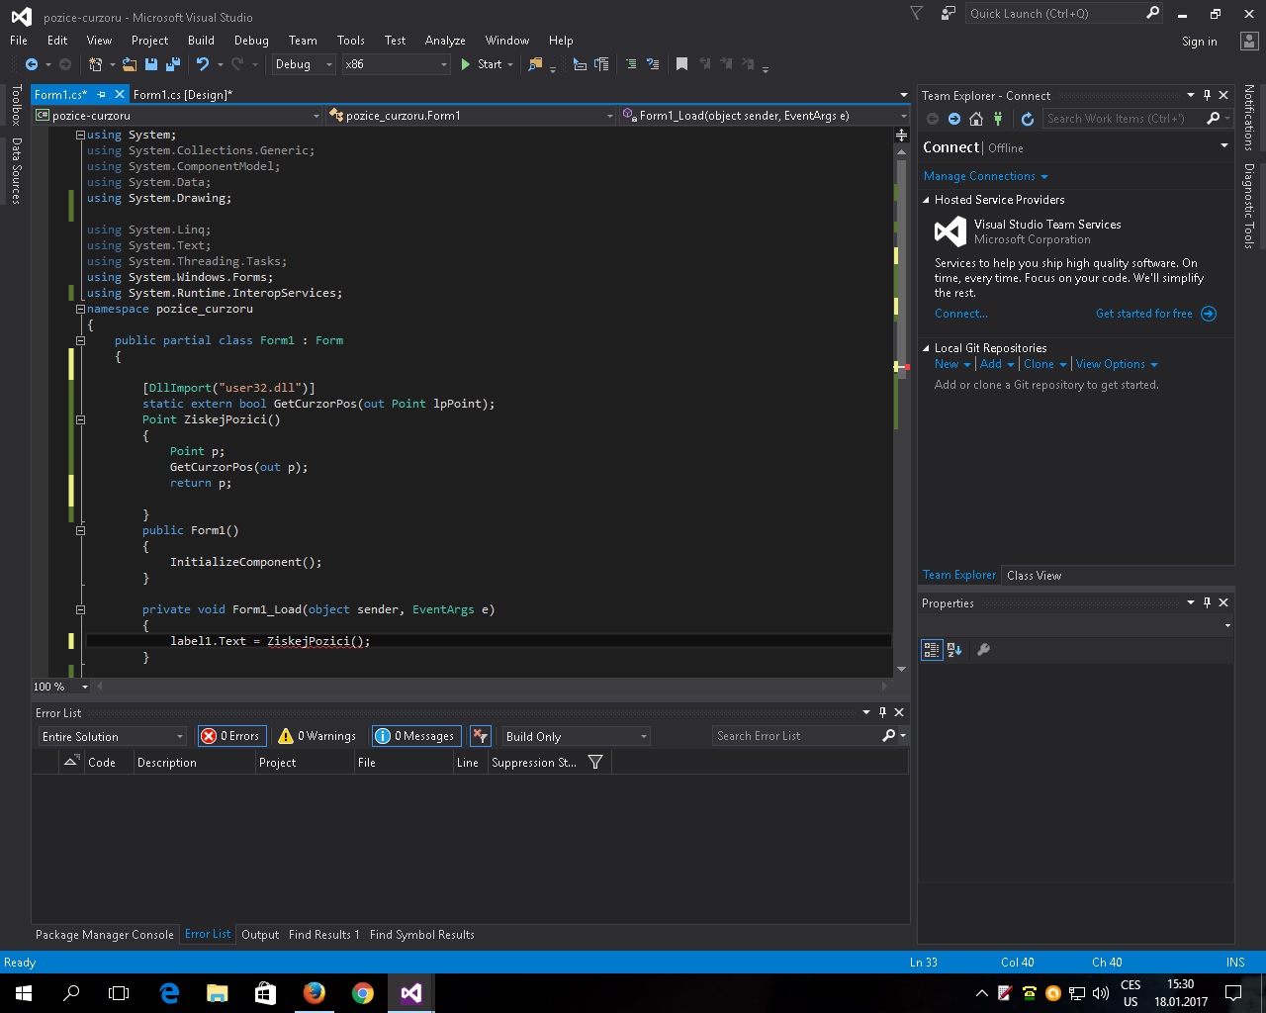Image resolution: width=1266 pixels, height=1013 pixels.
Task: Click the Undo toolbar icon
Action: [202, 64]
